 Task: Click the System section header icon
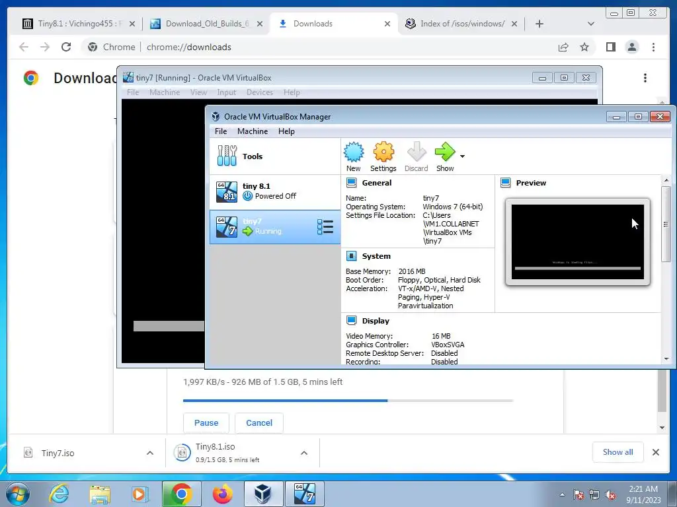pyautogui.click(x=352, y=256)
